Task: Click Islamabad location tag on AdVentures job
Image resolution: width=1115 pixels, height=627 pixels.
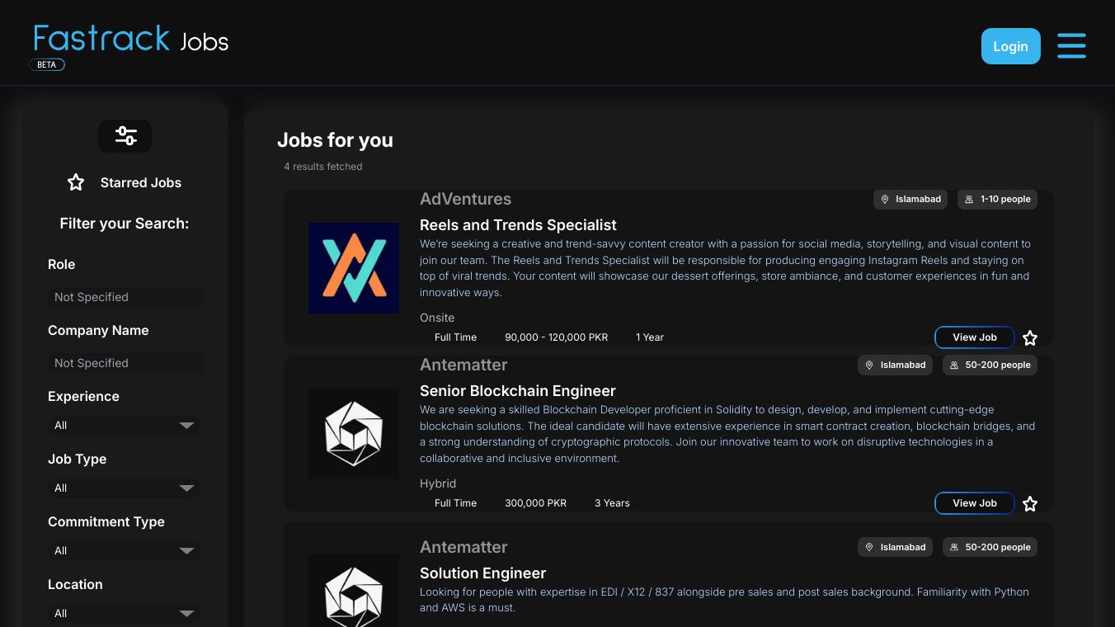Action: coord(910,200)
